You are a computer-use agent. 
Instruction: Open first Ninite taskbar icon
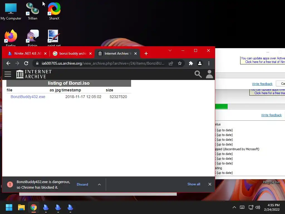click(x=46, y=207)
